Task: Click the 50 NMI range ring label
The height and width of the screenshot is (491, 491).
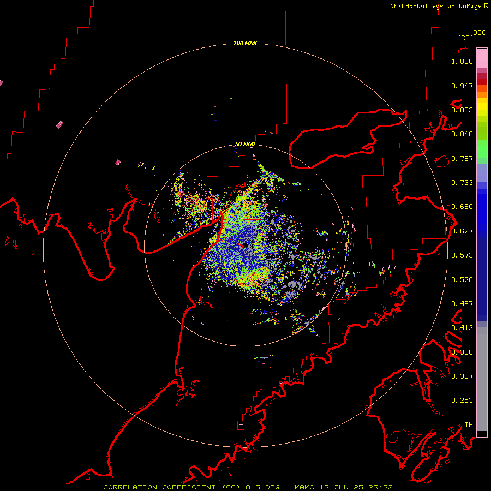Action: (x=245, y=145)
